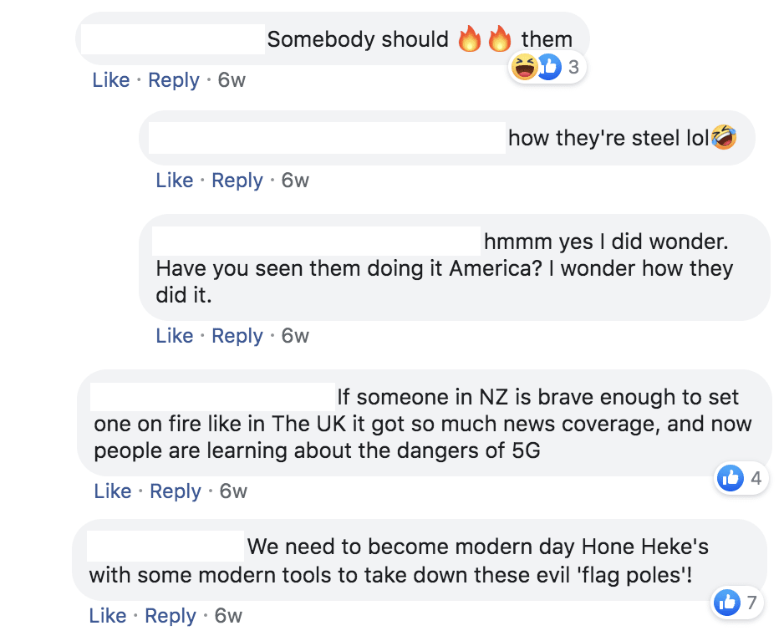Reply to the 'hmmm yes I did wonder' comment

[x=237, y=335]
